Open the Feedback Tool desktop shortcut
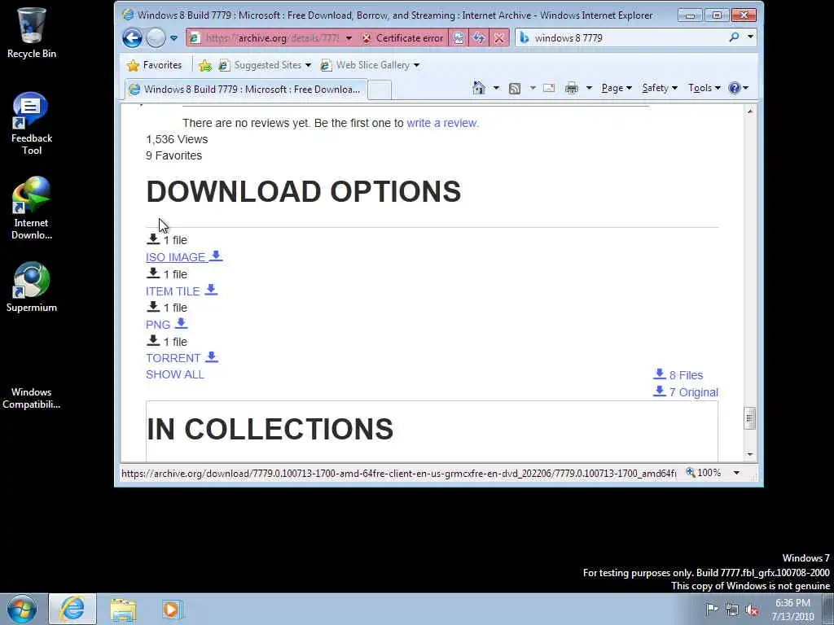 (32, 124)
